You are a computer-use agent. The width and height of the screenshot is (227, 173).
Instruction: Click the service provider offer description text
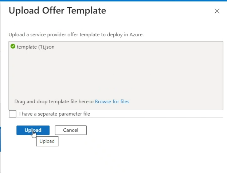tap(76, 35)
